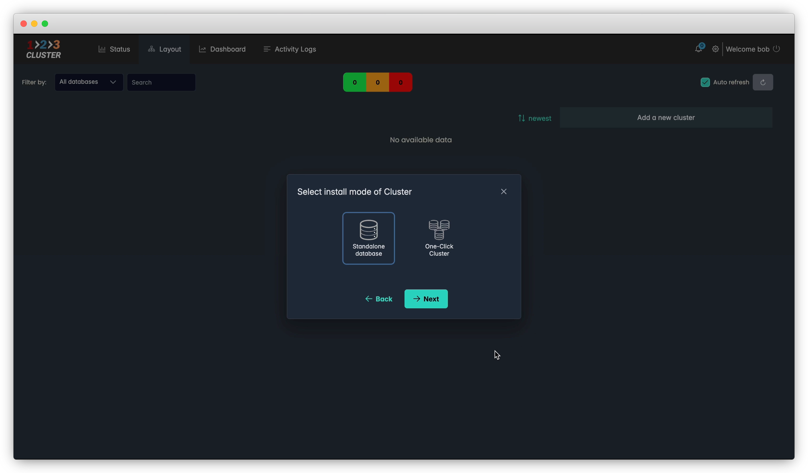Image resolution: width=808 pixels, height=473 pixels.
Task: Go to the Status tab
Action: (x=114, y=49)
